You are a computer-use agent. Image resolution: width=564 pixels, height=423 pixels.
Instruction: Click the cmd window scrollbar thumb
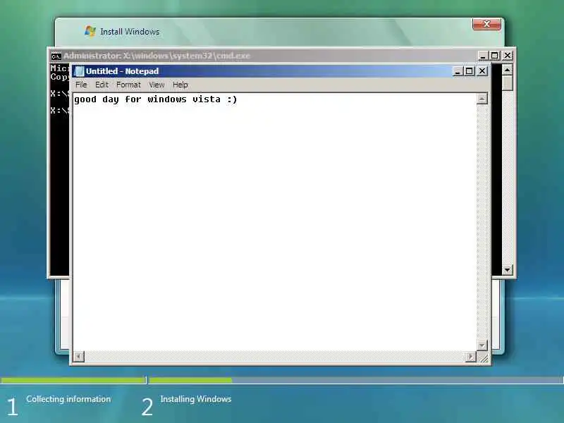(507, 82)
